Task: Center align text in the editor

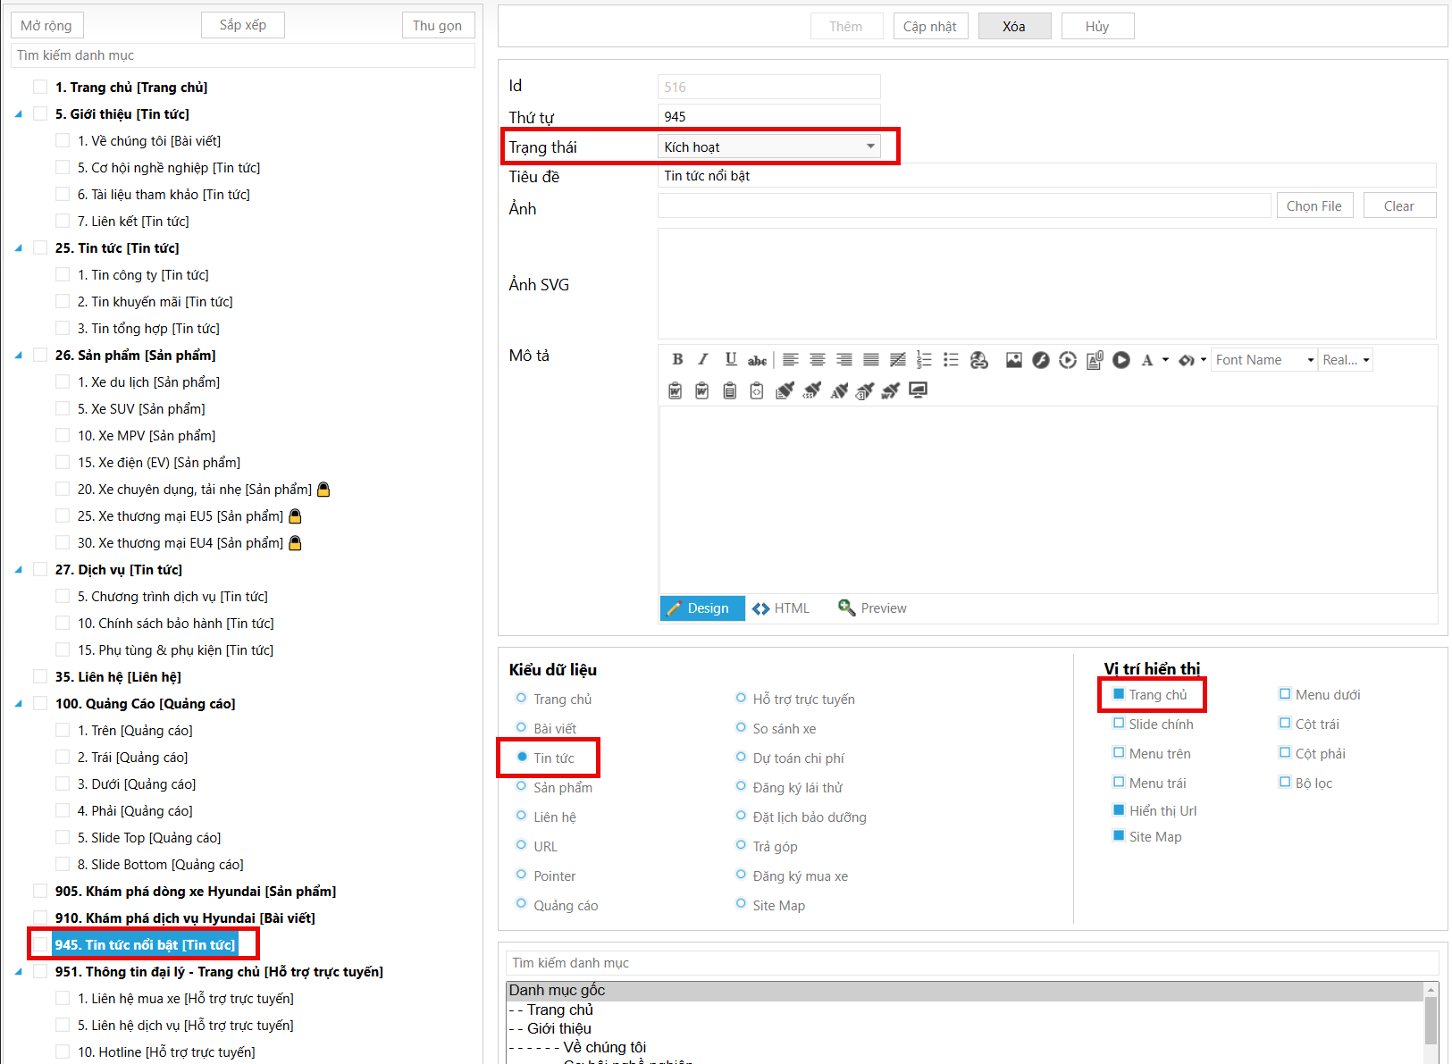Action: [817, 360]
